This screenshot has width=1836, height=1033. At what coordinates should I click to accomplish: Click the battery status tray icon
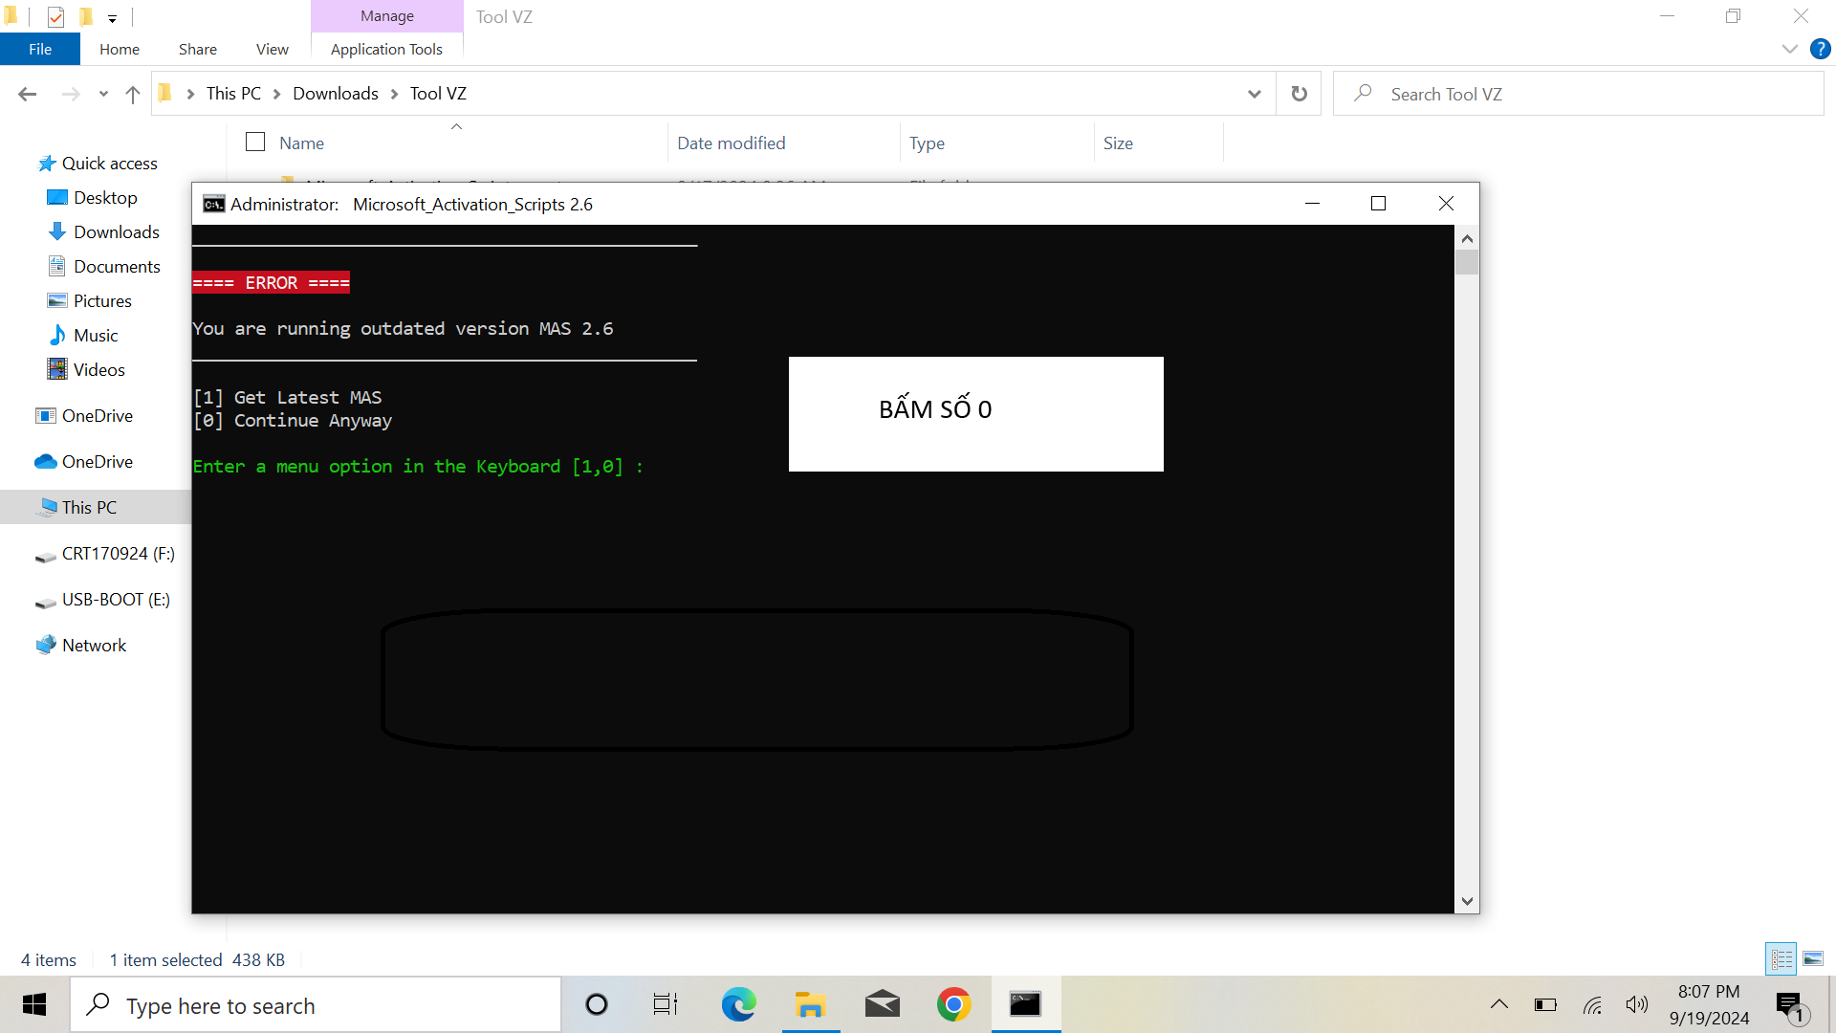point(1545,1004)
